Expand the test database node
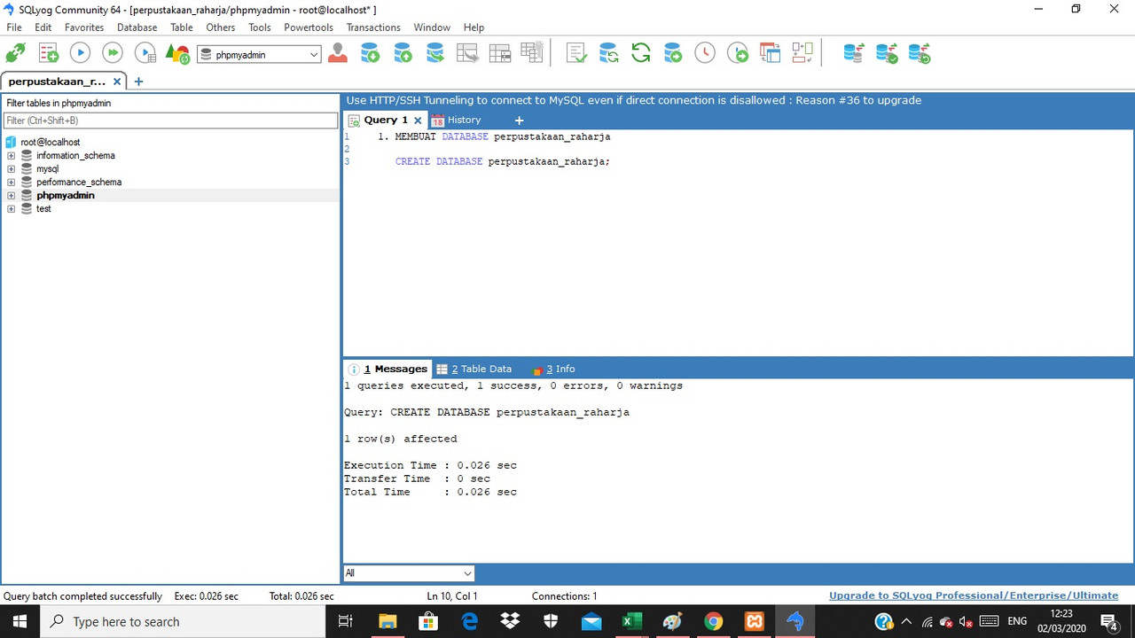This screenshot has height=638, width=1135. (x=11, y=209)
